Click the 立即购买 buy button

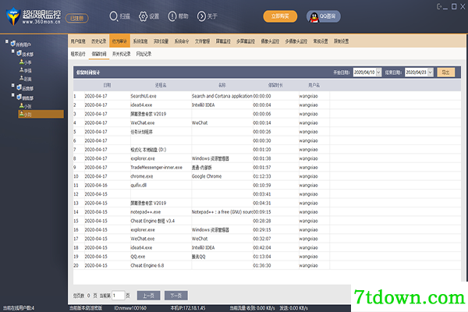click(x=280, y=16)
